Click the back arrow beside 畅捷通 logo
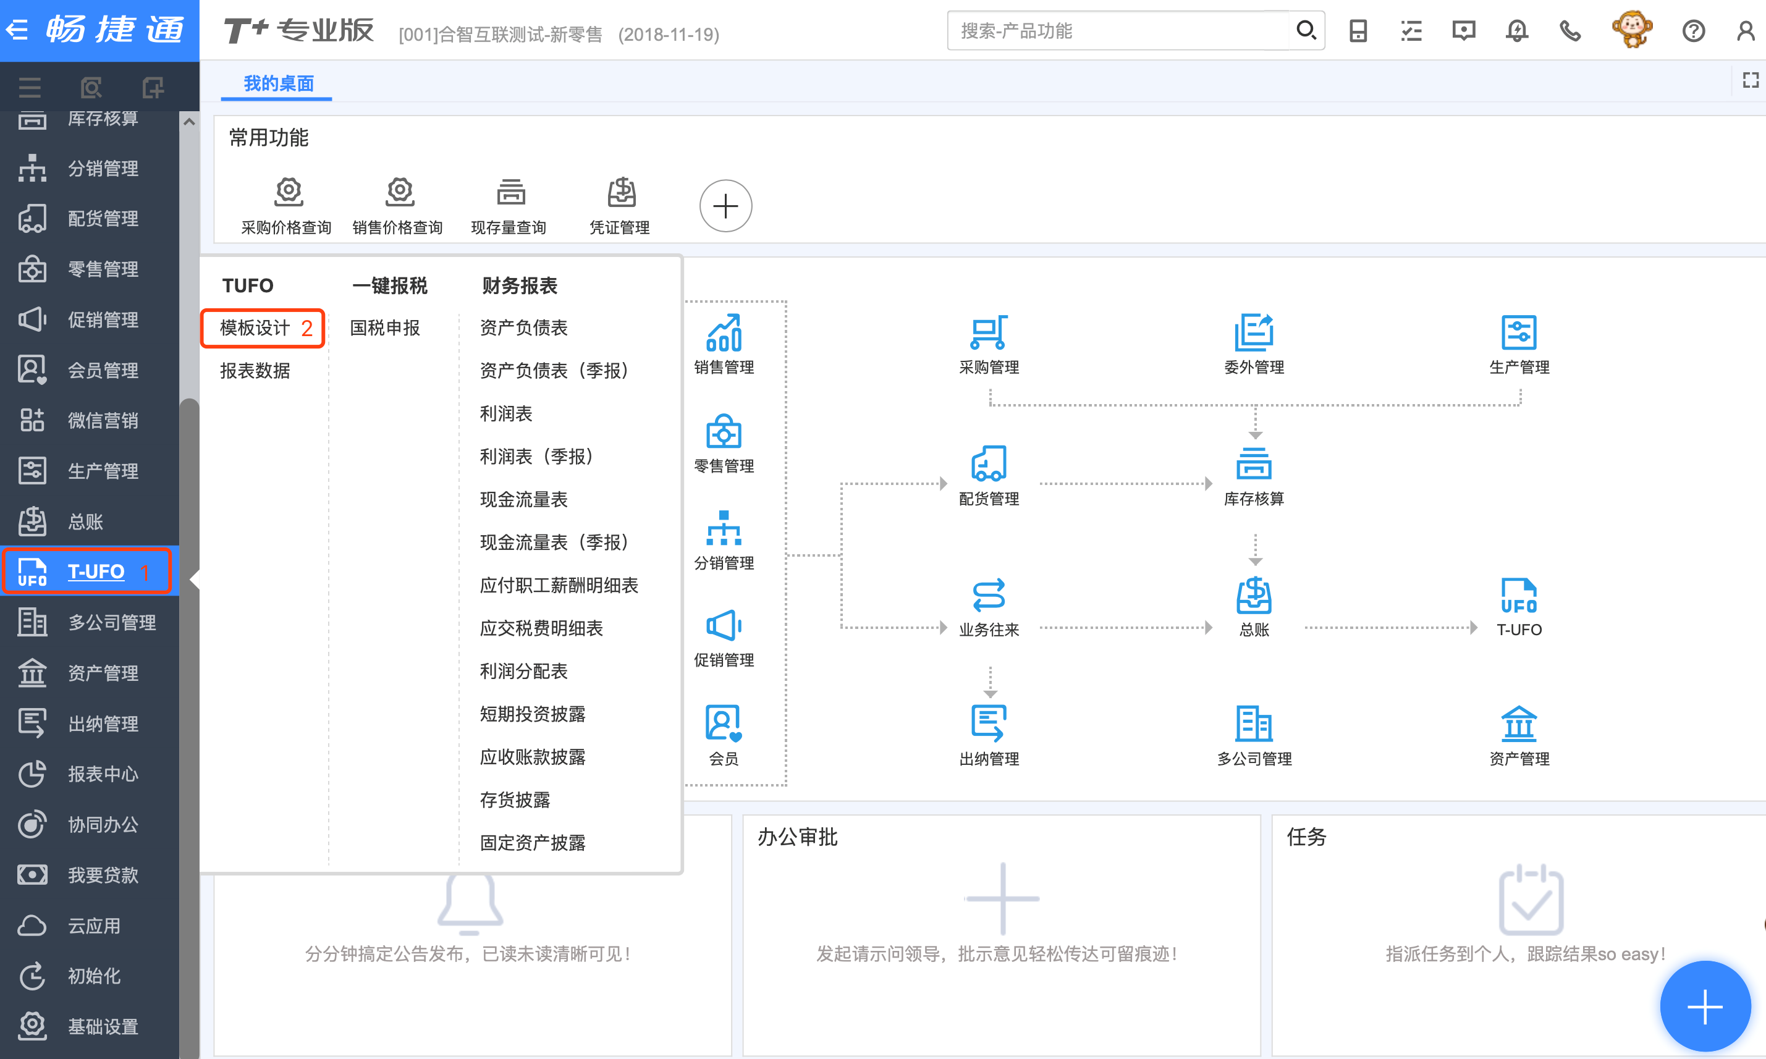The width and height of the screenshot is (1766, 1059). 17,29
